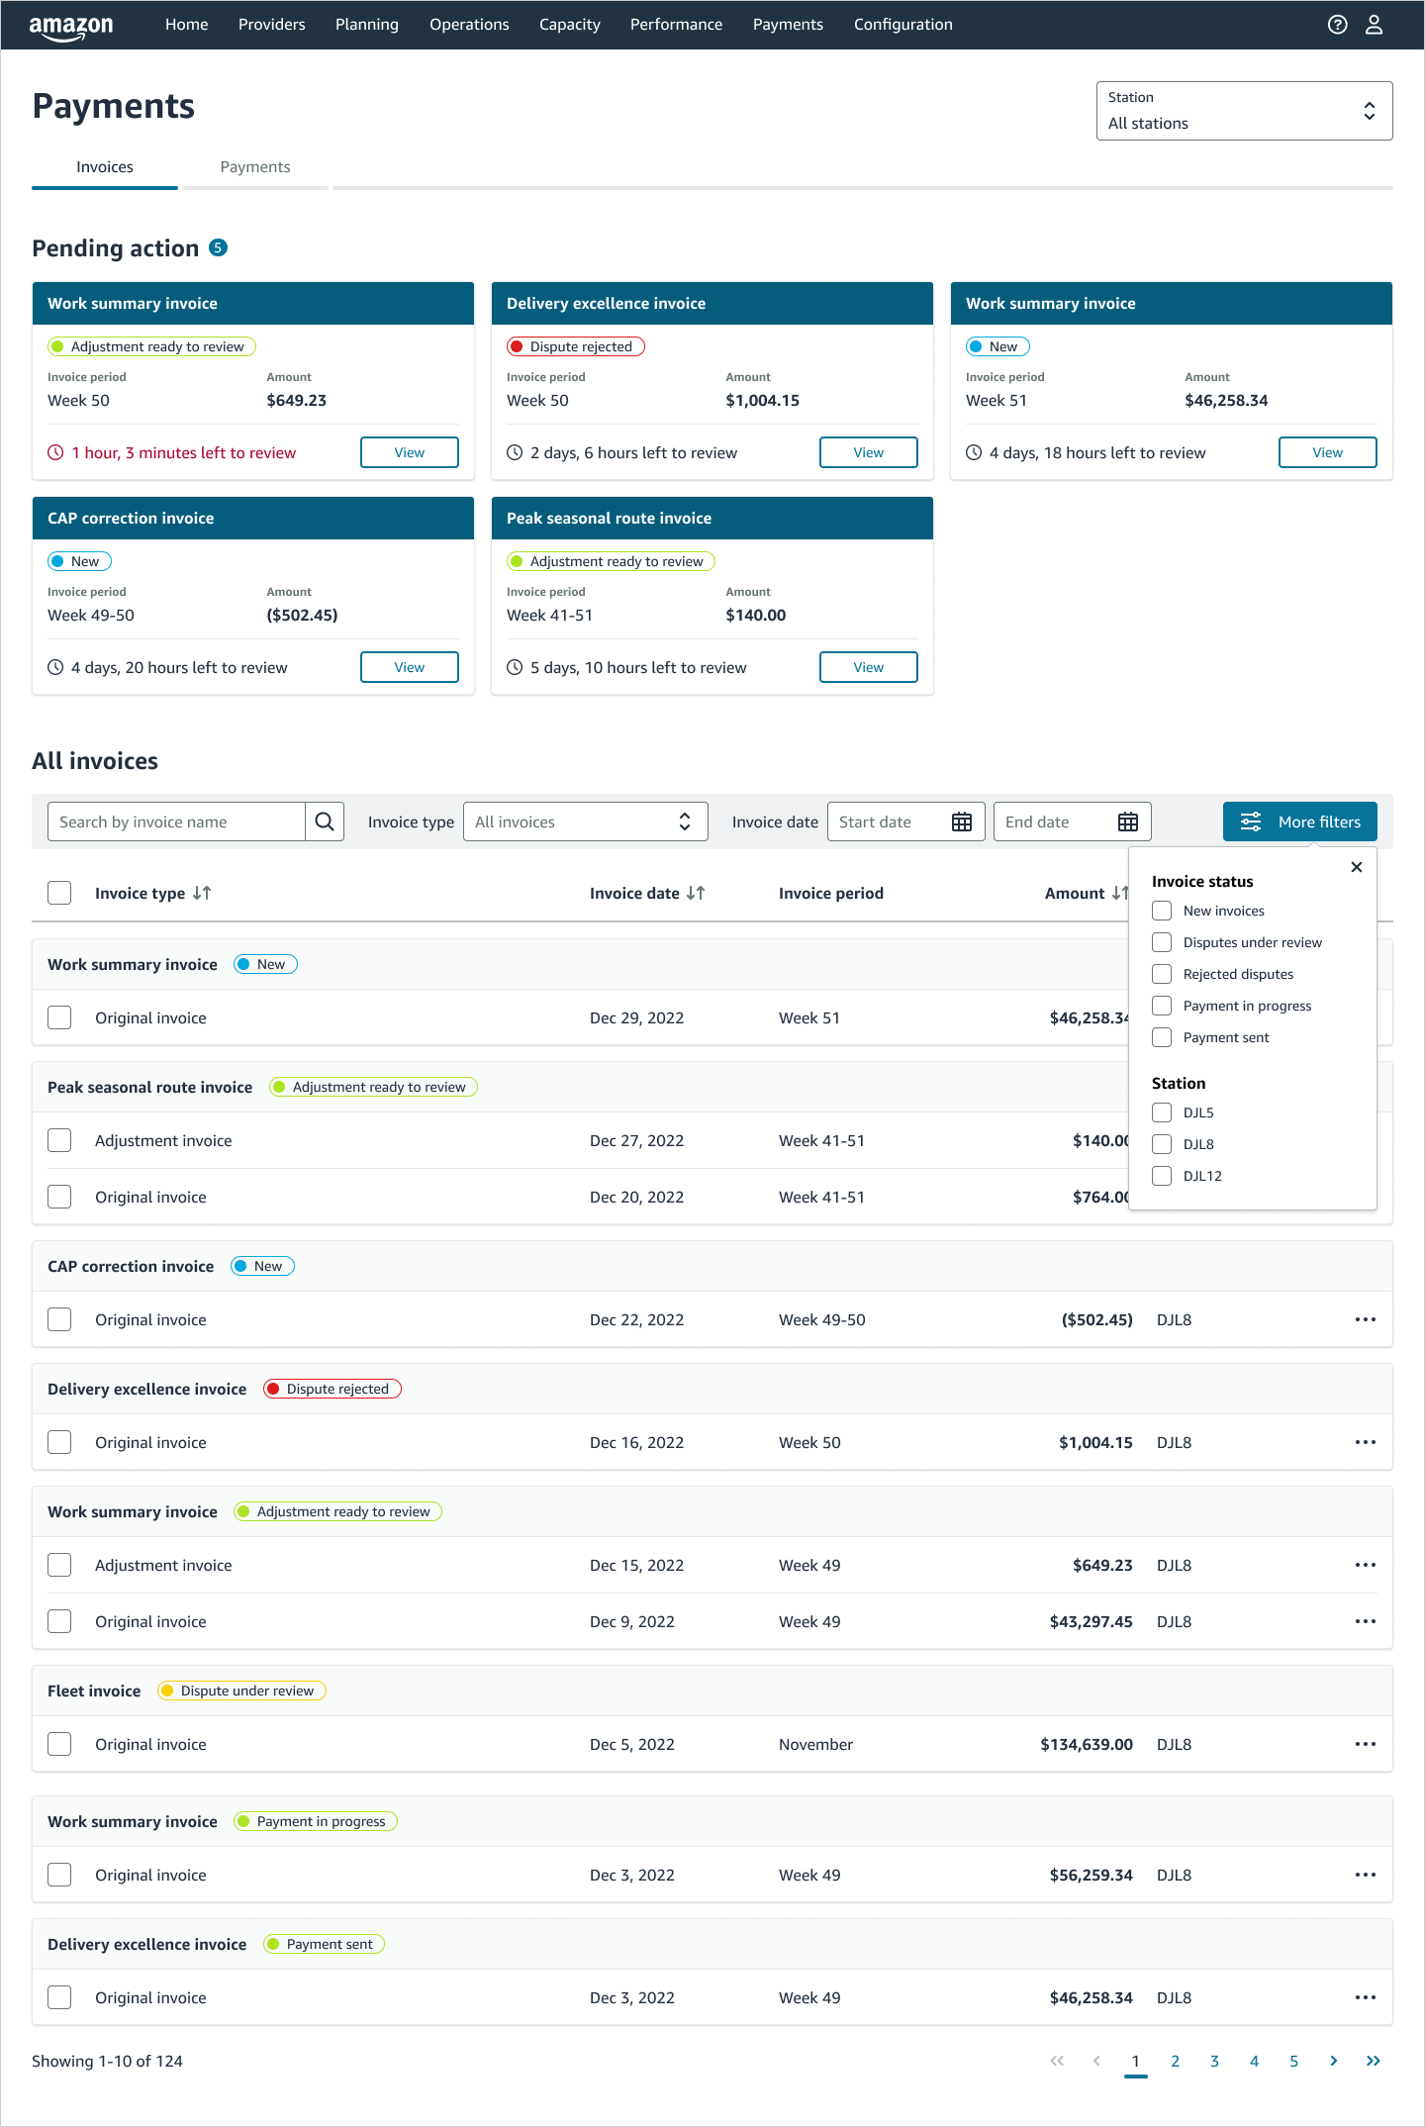View the CAP correction invoice card
1425x2127 pixels.
pyautogui.click(x=410, y=667)
